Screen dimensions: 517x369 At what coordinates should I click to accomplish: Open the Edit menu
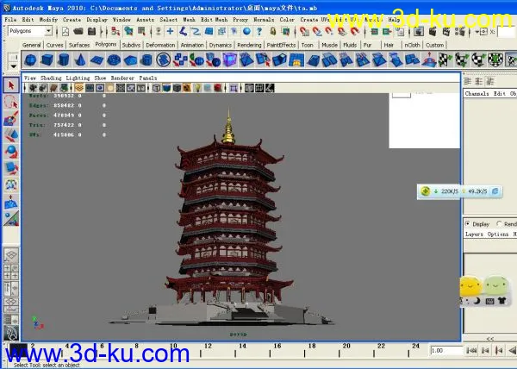28,20
